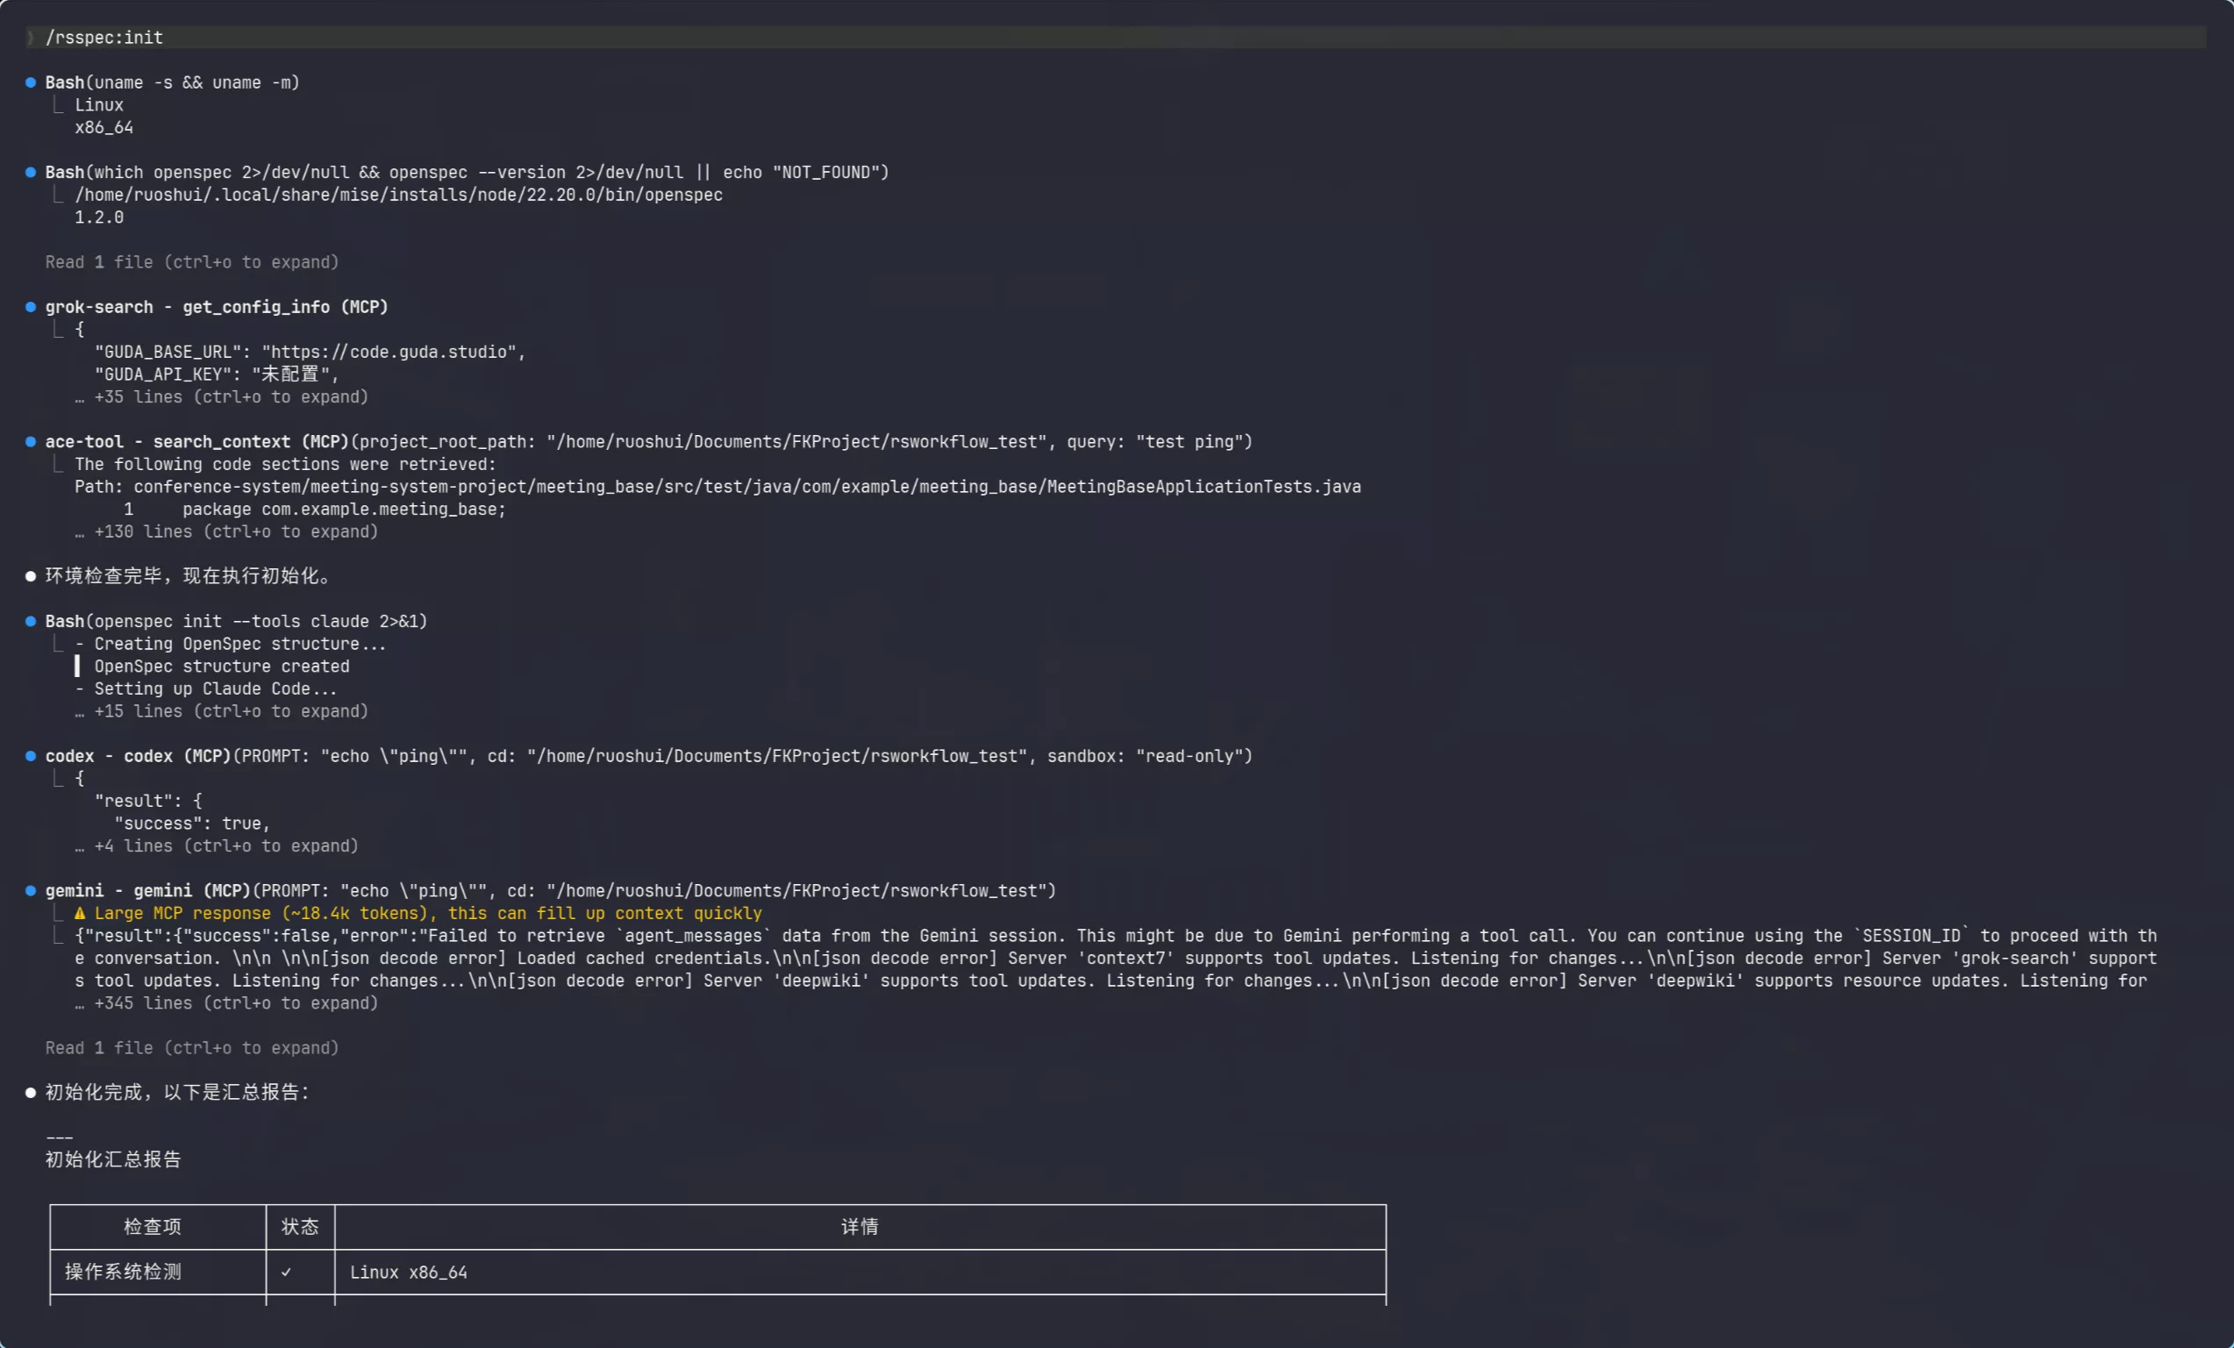Click the white bullet beside the 环境检查完毕 message
The height and width of the screenshot is (1348, 2234).
point(30,576)
